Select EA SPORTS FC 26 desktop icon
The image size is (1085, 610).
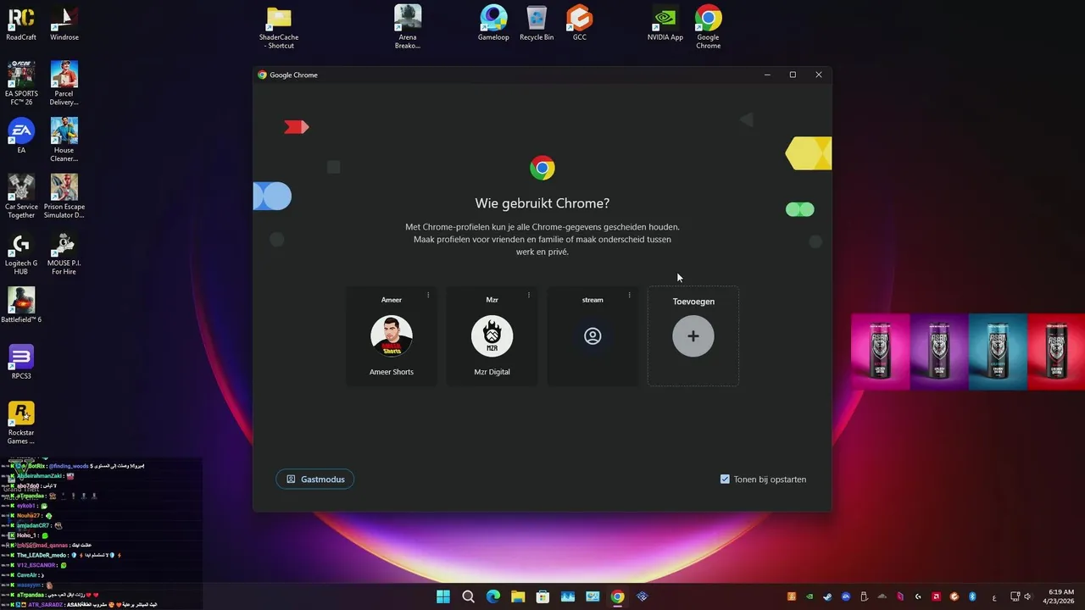21,84
